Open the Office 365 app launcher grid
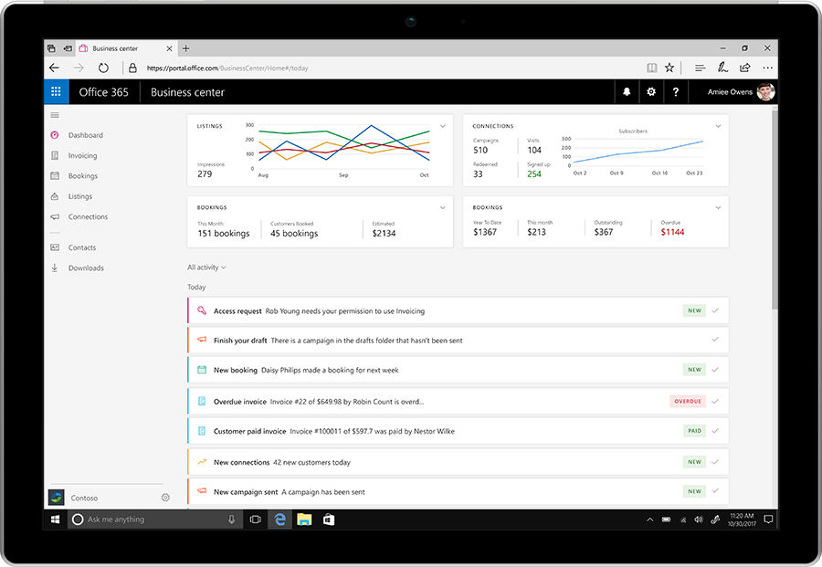 (x=56, y=92)
